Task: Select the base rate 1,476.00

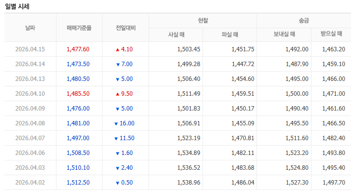Action: (x=78, y=109)
